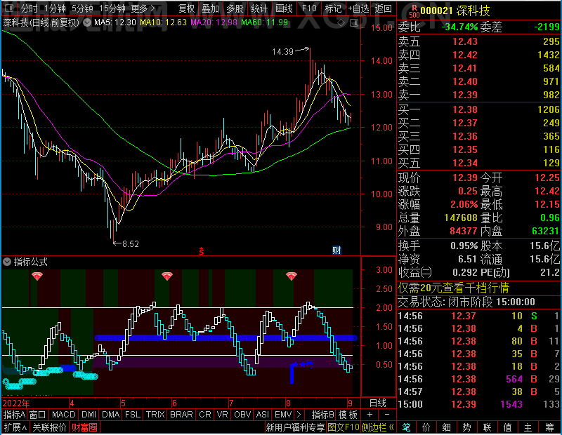Open 图文F10 page
The height and width of the screenshot is (435, 562).
coord(344,427)
